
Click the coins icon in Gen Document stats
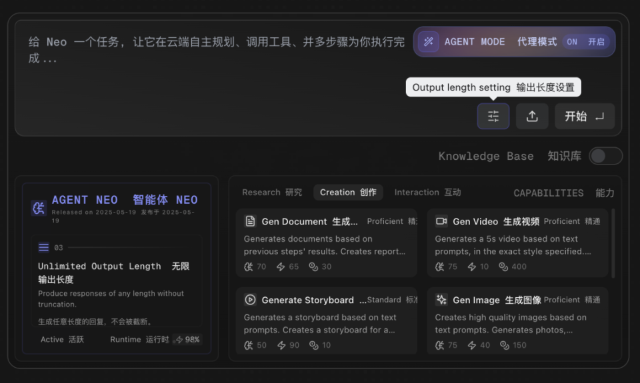313,266
